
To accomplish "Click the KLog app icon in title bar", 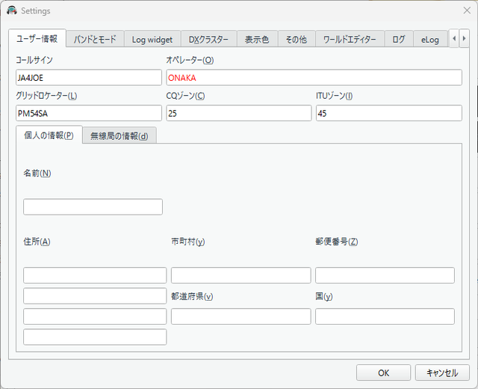I will pos(12,10).
